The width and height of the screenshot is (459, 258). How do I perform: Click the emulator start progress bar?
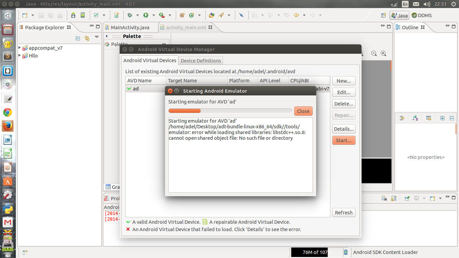(x=230, y=111)
